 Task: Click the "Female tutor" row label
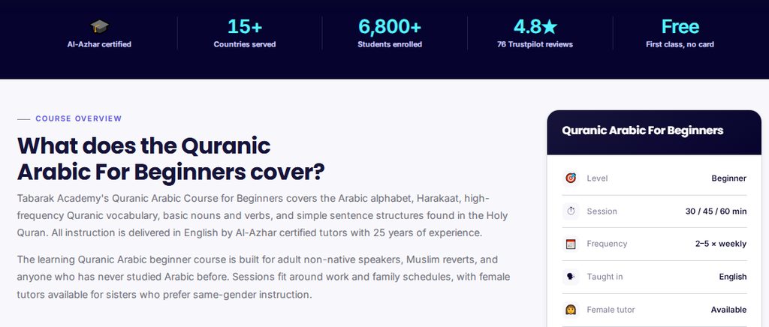click(x=611, y=310)
